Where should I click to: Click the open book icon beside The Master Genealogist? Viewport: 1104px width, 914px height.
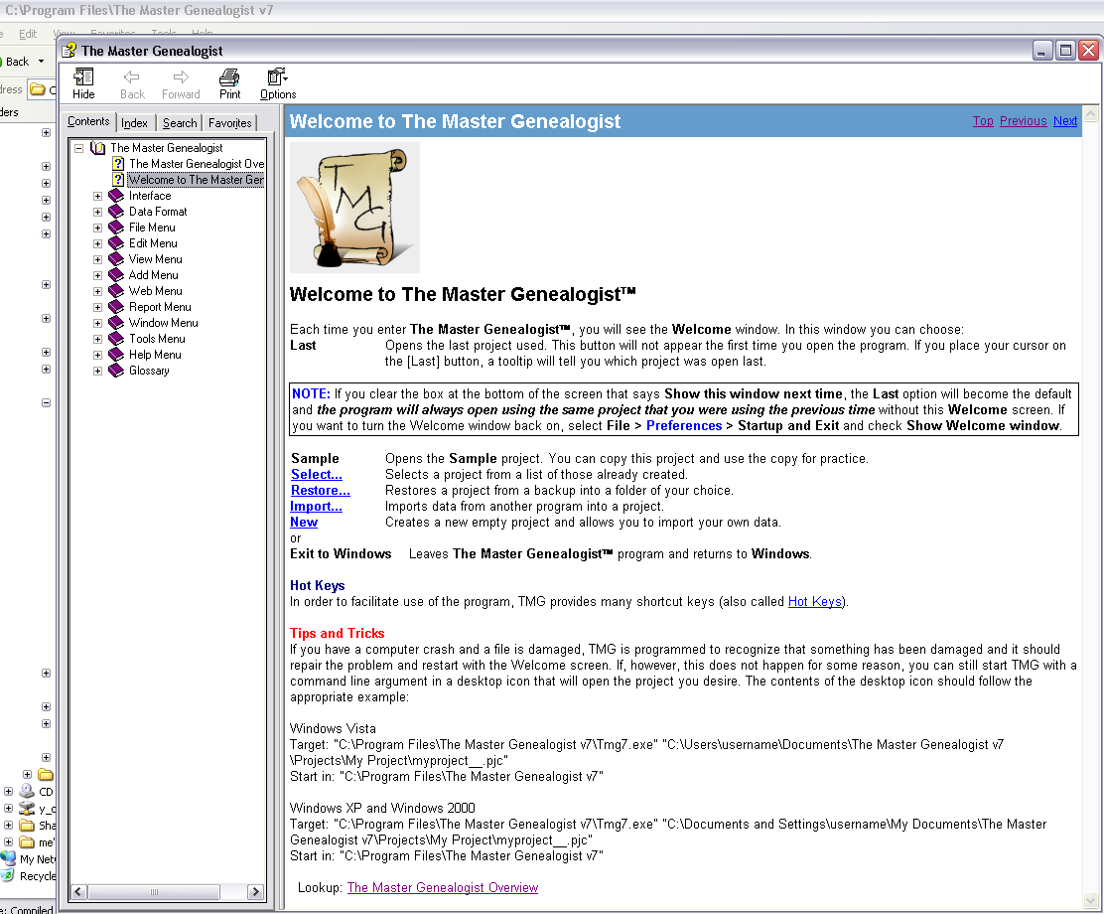(98, 148)
